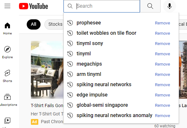Open the T-Shirt Fails video thumbnail
Image resolution: width=187 pixels, height=128 pixels.
click(47, 70)
